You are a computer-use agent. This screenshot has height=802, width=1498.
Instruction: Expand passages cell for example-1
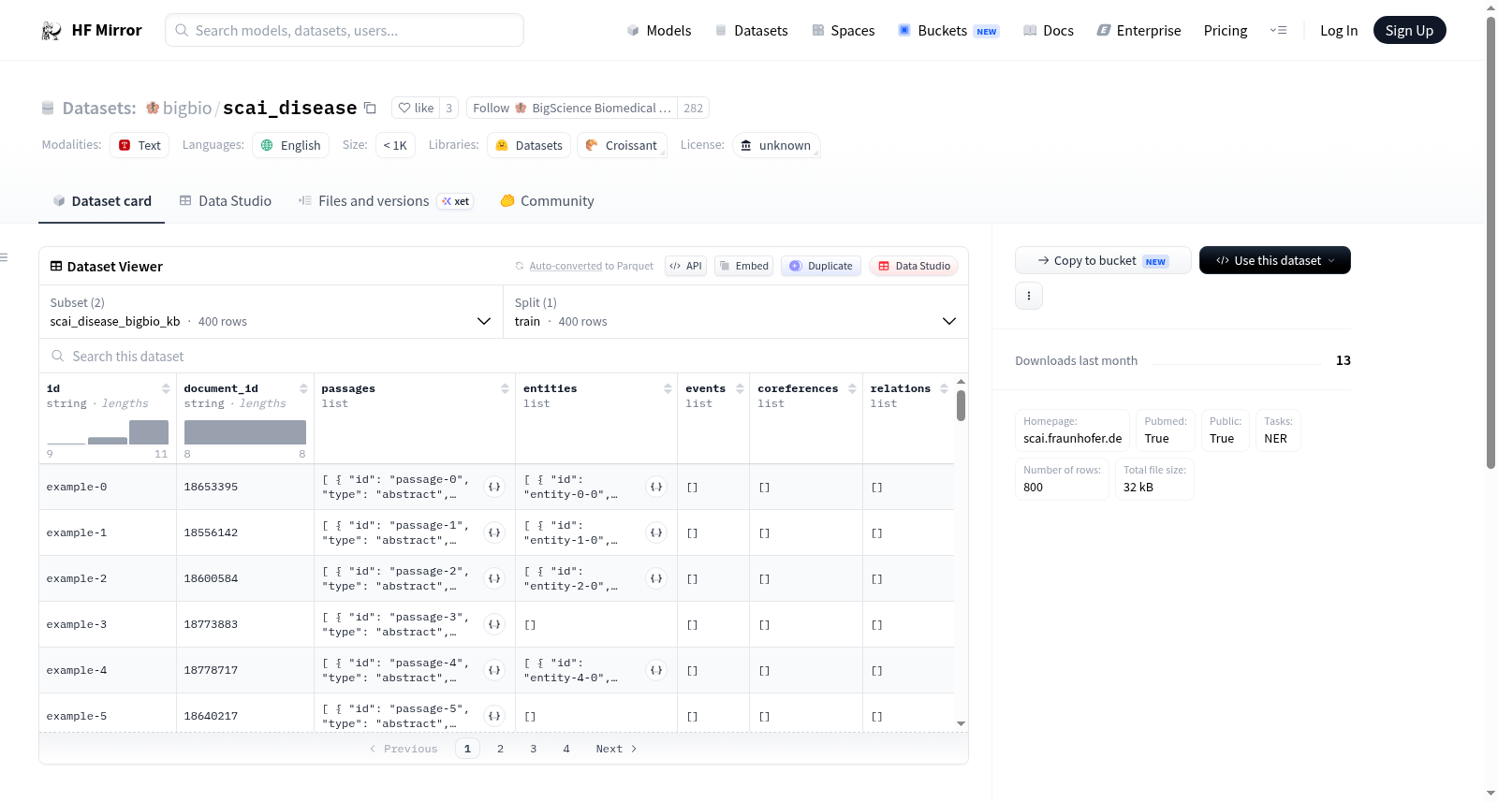(x=494, y=532)
